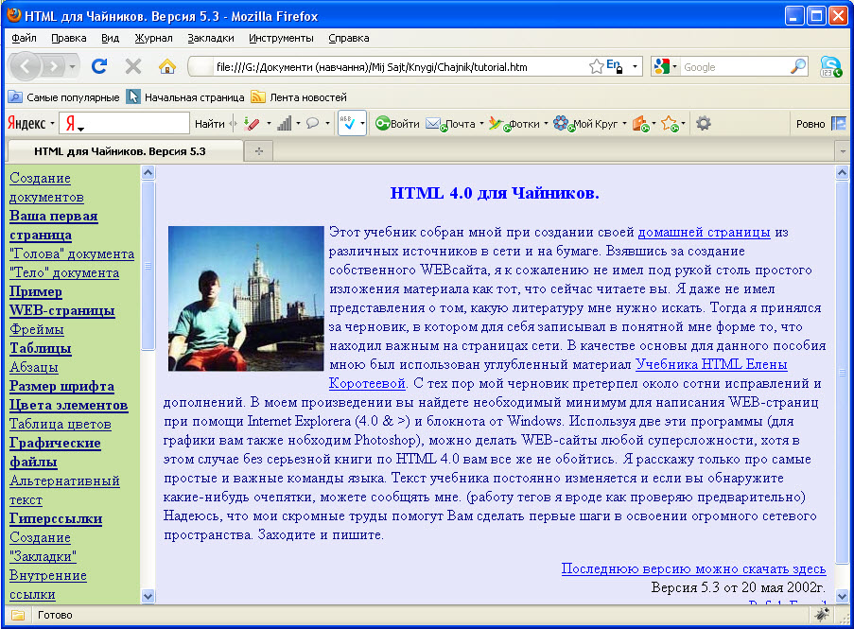Open the Файл menu
The height and width of the screenshot is (629, 854).
24,38
